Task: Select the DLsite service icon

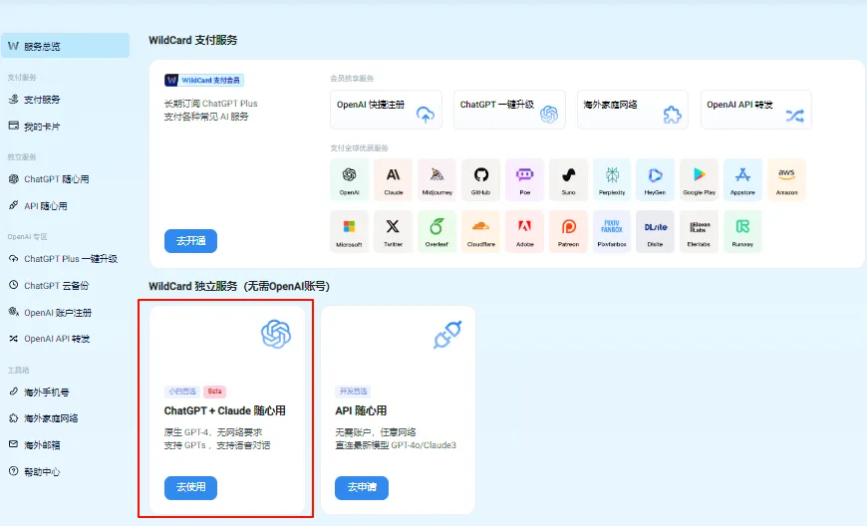Action: (655, 231)
